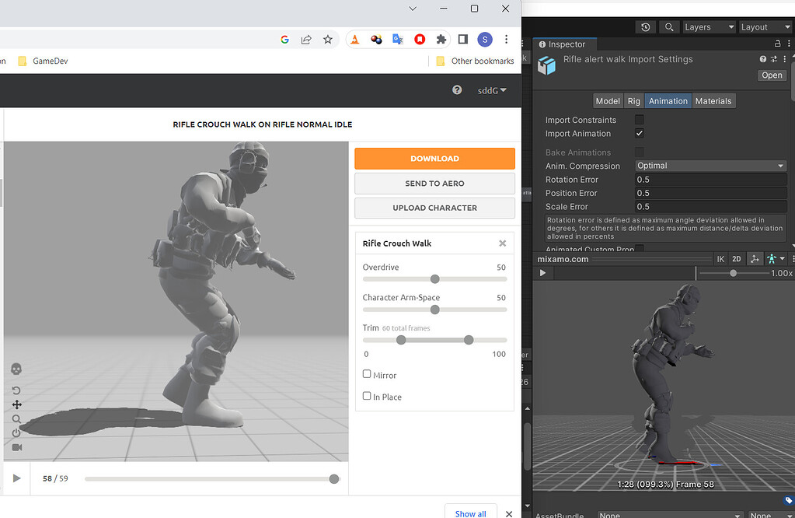Click the skeleton head icon in Mixamo viewer
Screen dimensions: 795x518
coord(16,369)
